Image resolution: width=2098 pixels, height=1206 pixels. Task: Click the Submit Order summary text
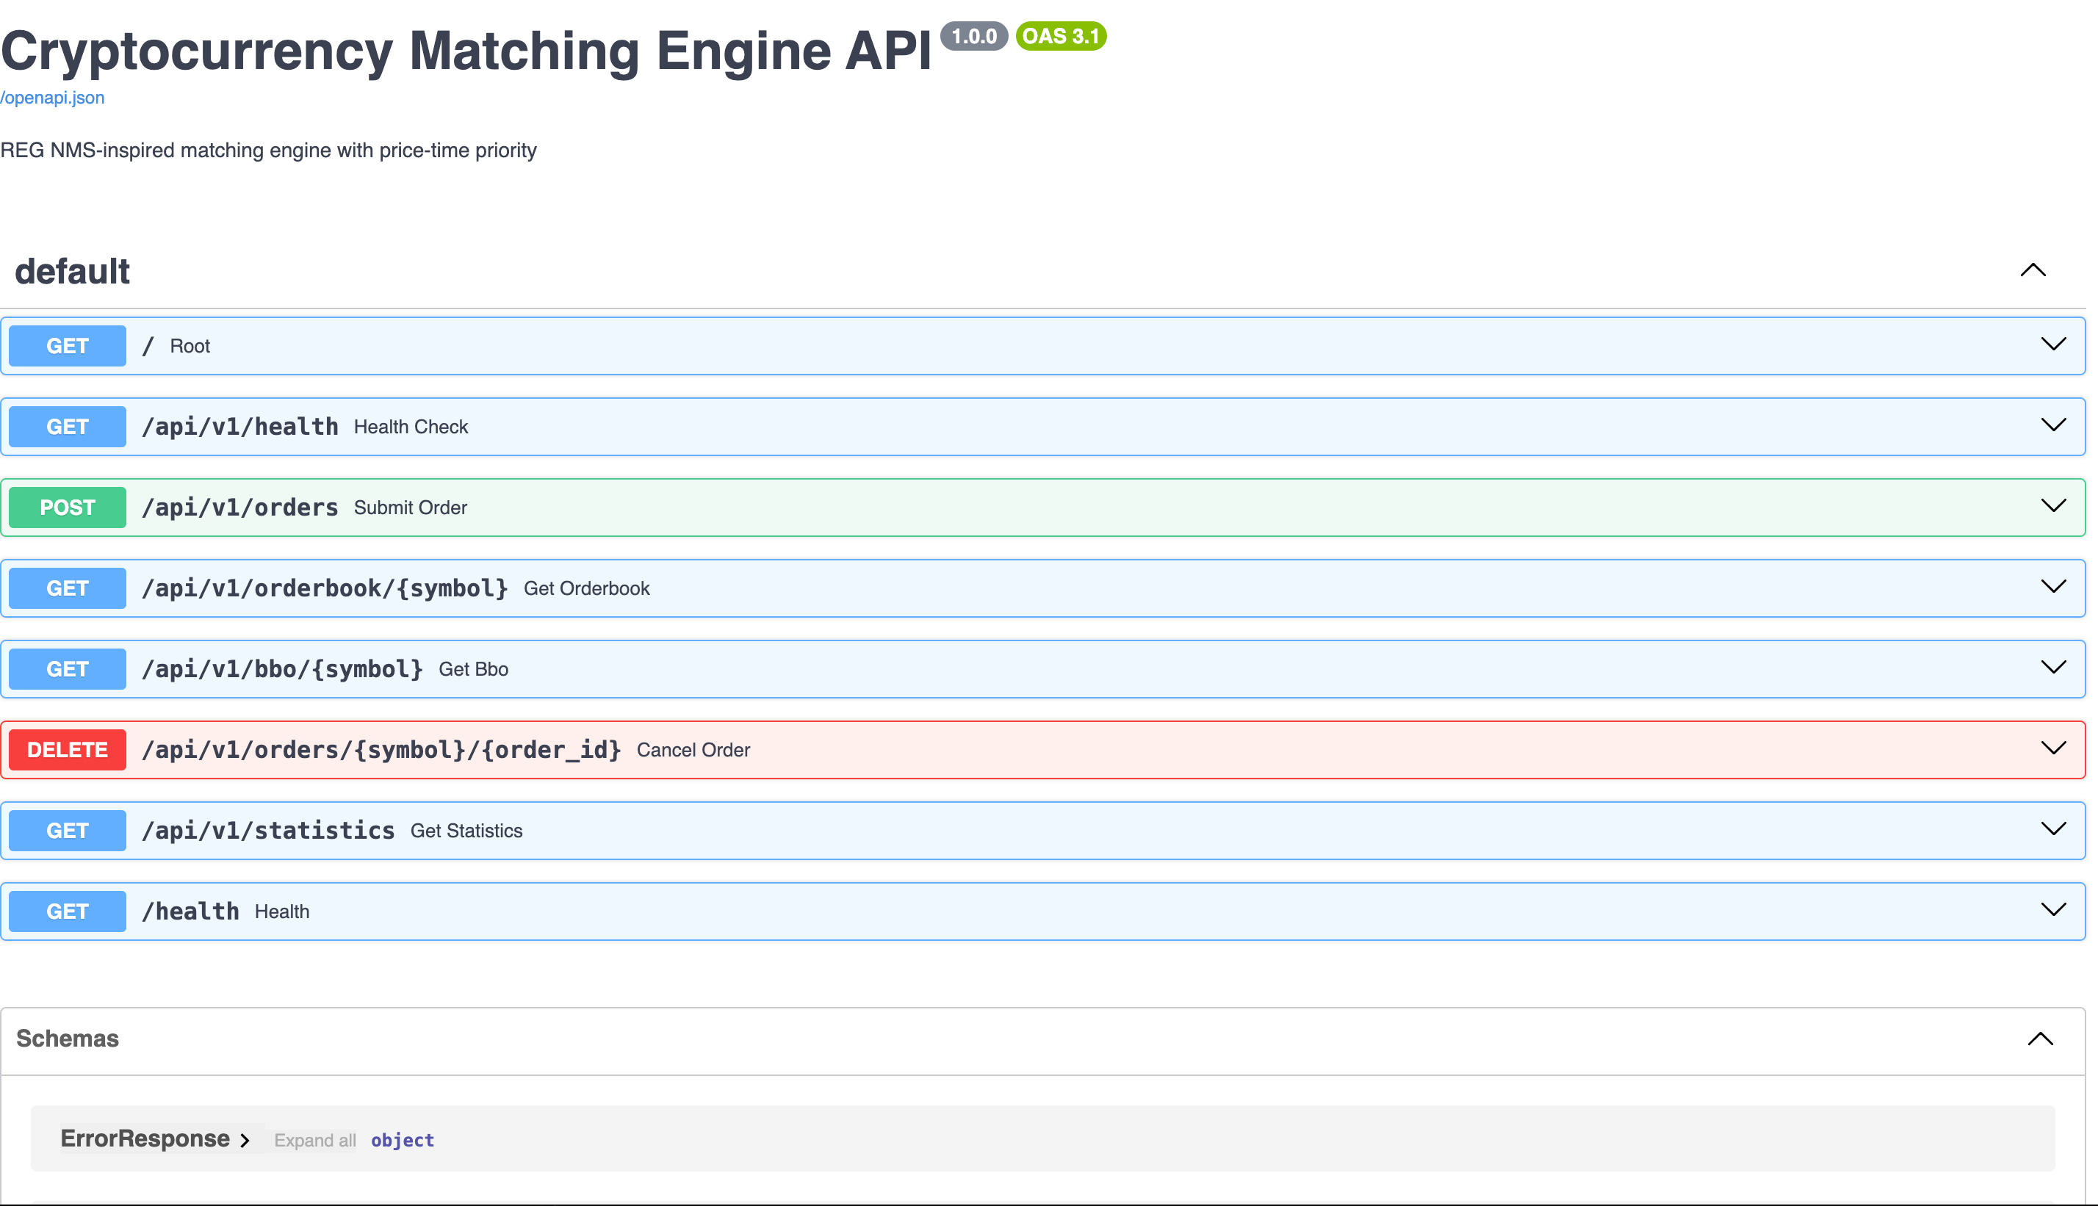click(411, 508)
